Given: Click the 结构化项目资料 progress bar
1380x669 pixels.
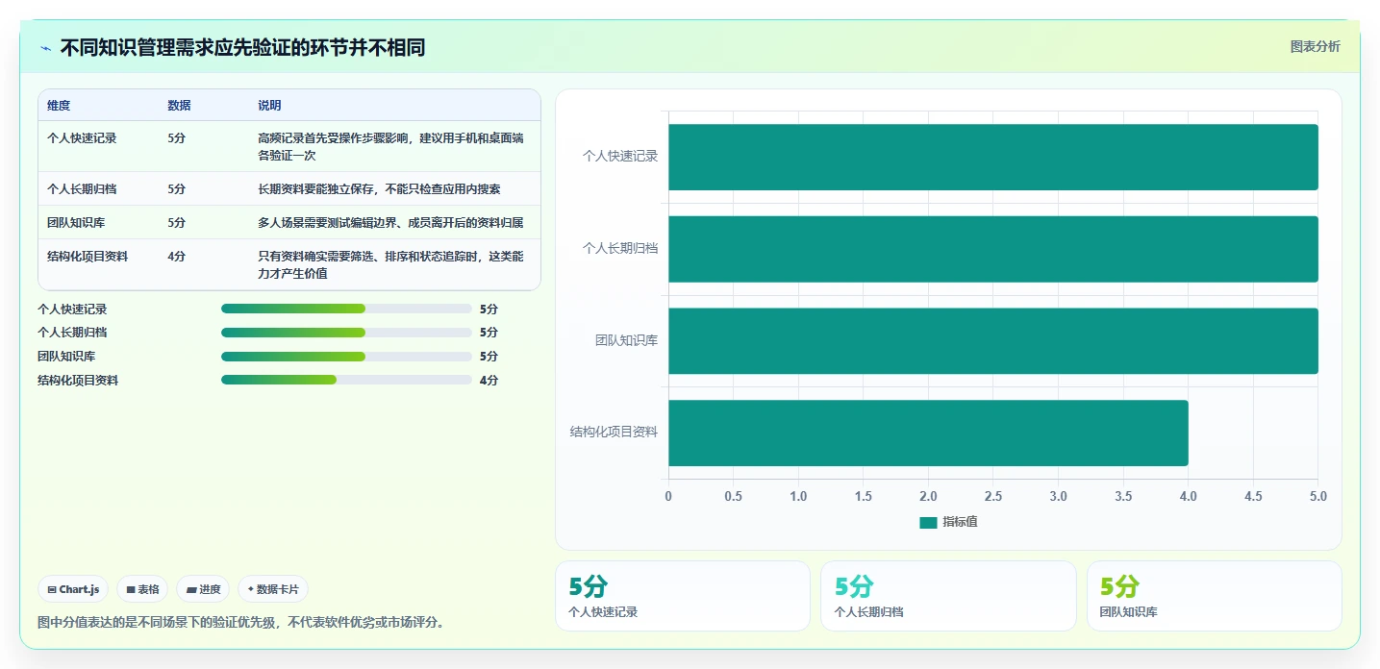Looking at the screenshot, I should (x=346, y=380).
